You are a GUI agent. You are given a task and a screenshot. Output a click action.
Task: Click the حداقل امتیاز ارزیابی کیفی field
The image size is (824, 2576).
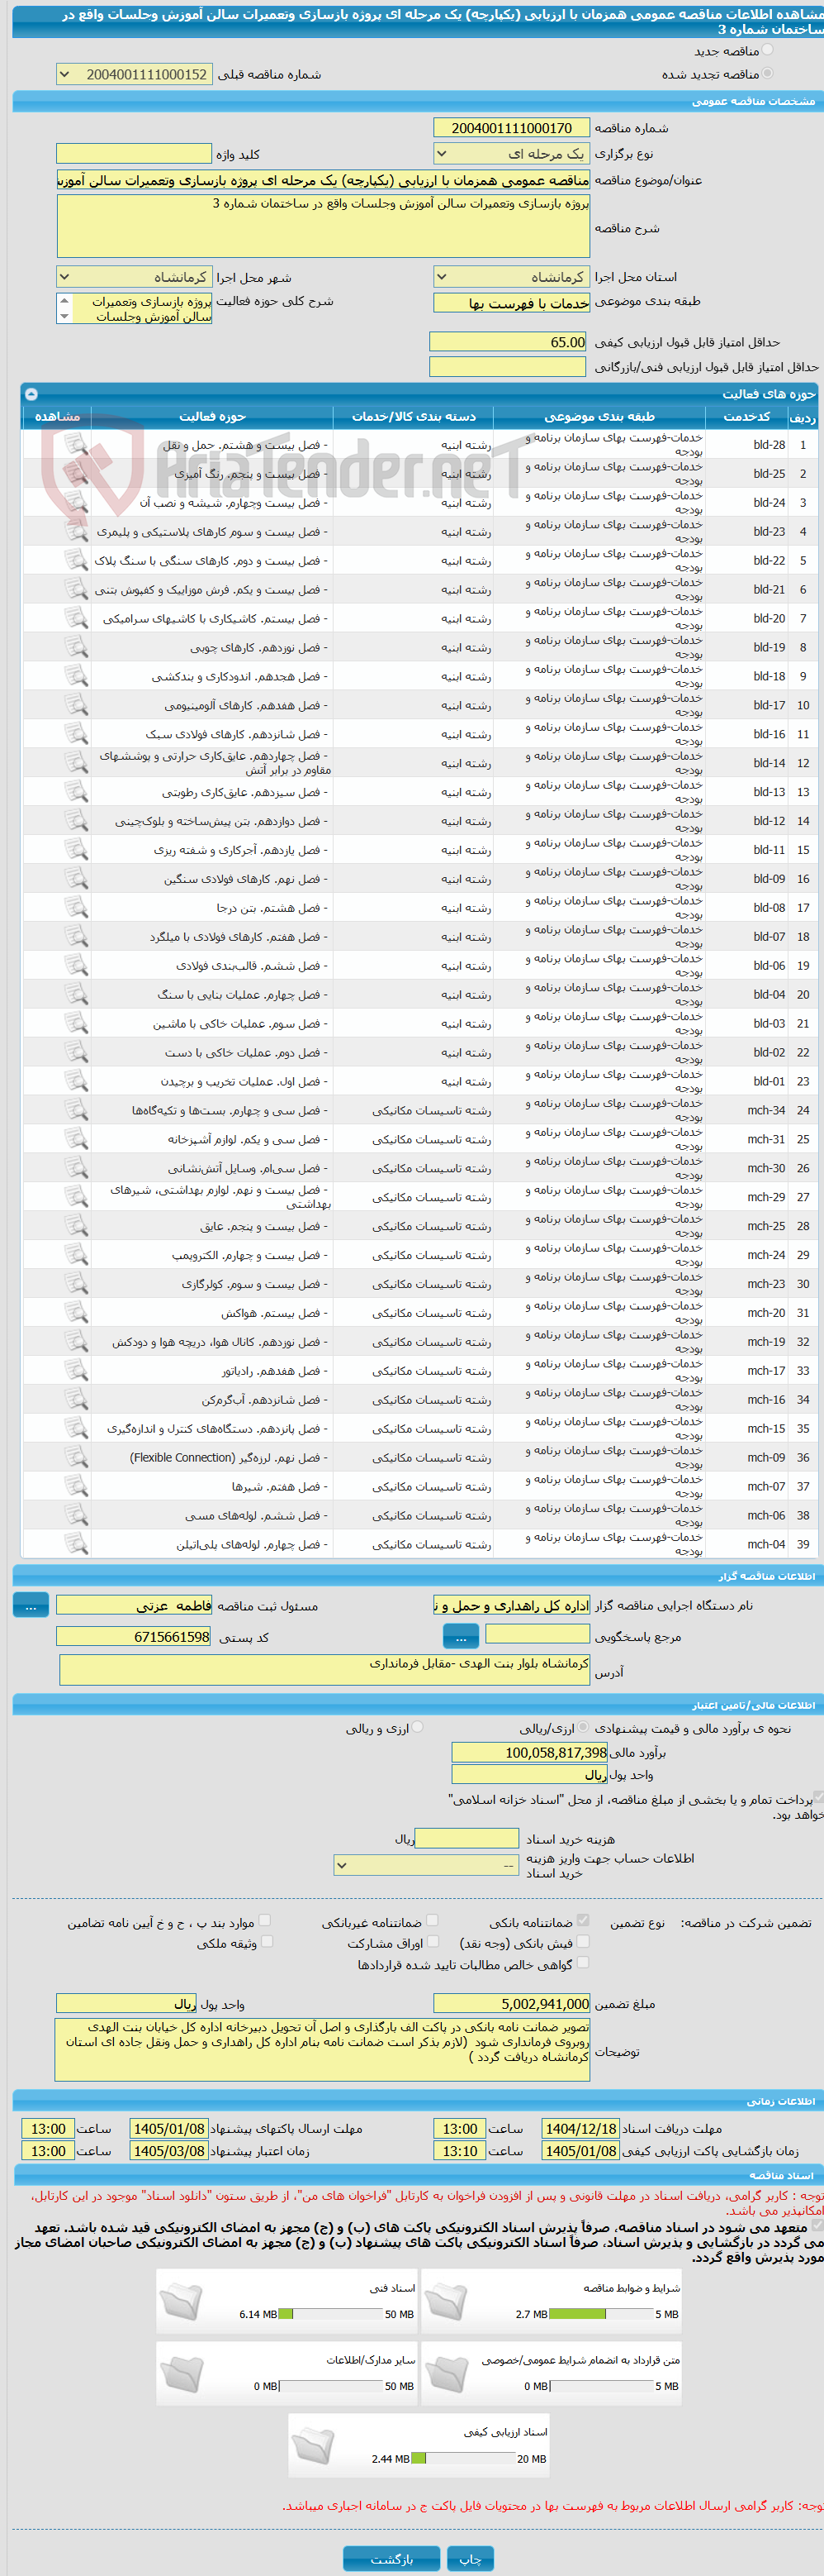pos(509,342)
